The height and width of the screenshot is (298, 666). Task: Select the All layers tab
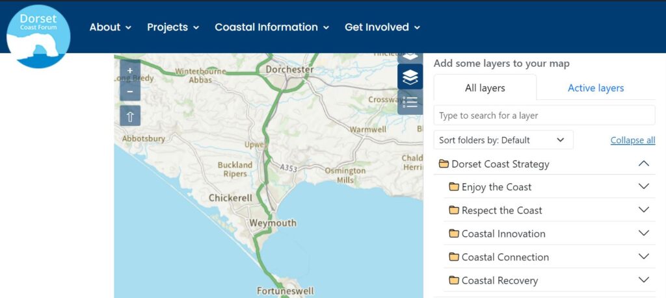tap(485, 88)
